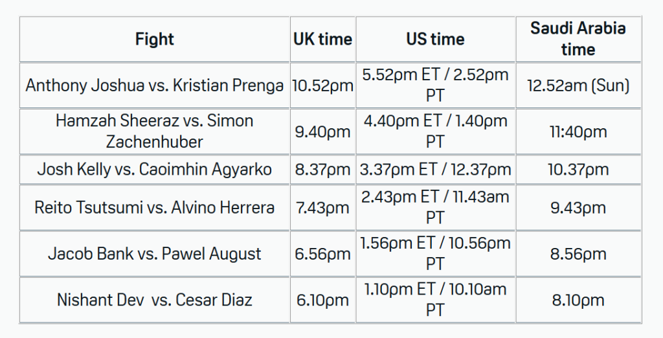Click the 10.52pm UK time cell
Image resolution: width=663 pixels, height=338 pixels.
(x=322, y=85)
